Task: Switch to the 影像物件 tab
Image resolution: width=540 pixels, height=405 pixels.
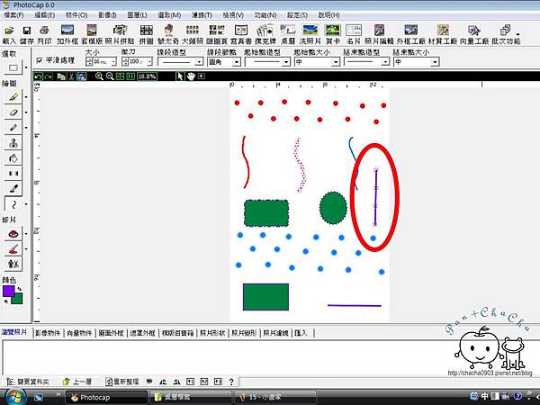Action: 48,333
